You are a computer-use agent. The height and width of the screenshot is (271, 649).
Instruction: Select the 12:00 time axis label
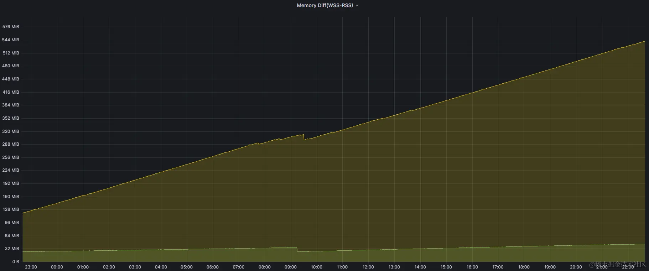pos(368,267)
